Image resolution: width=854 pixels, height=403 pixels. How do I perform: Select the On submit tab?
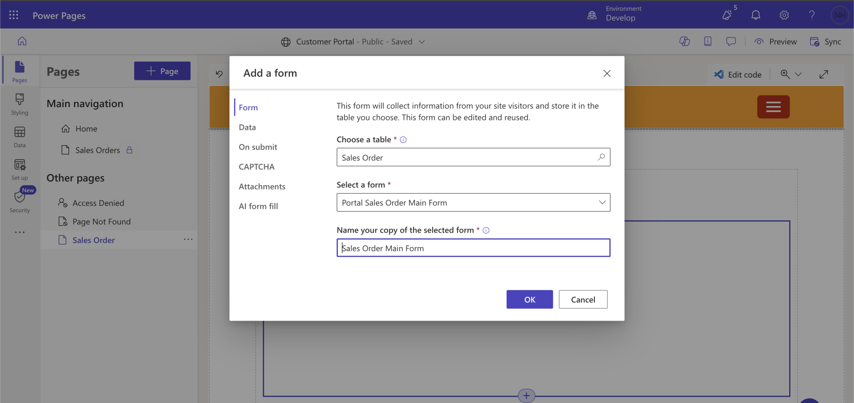coord(258,147)
